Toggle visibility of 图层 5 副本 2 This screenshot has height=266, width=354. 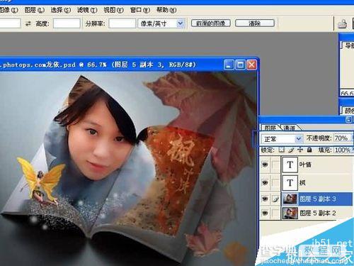click(265, 214)
